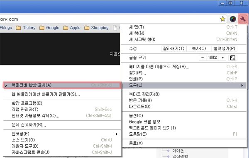Increase zoom with the plus button
The image size is (249, 158).
click(x=222, y=58)
